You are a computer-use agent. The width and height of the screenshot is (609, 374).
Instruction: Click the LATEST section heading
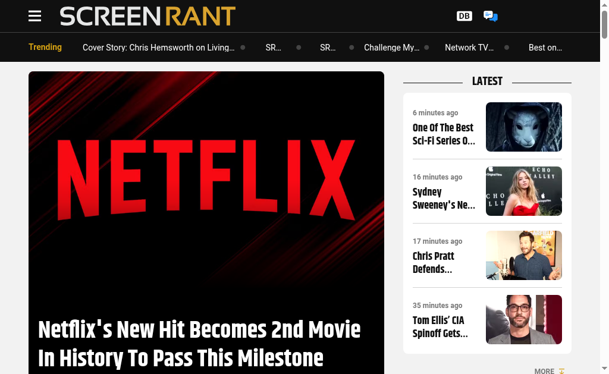(487, 81)
